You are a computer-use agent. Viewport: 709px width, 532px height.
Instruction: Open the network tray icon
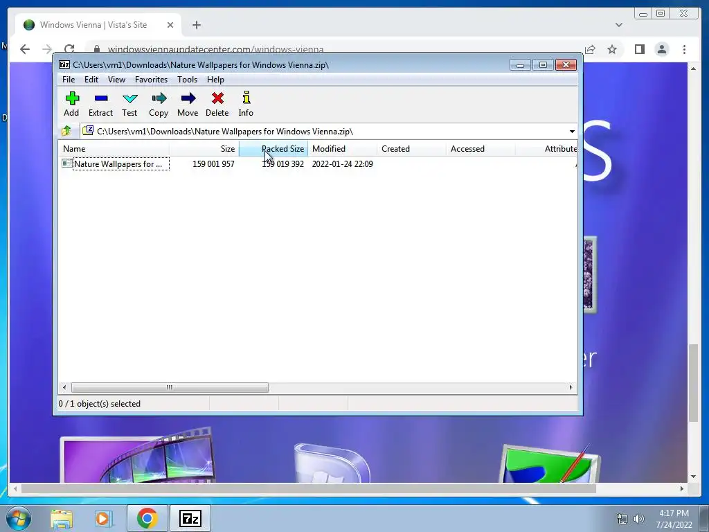(622, 519)
